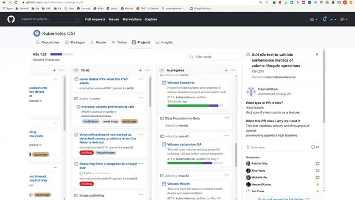The image size is (355, 200).
Task: Click Hemant Kumar pending review status dot
Action: [317, 184]
